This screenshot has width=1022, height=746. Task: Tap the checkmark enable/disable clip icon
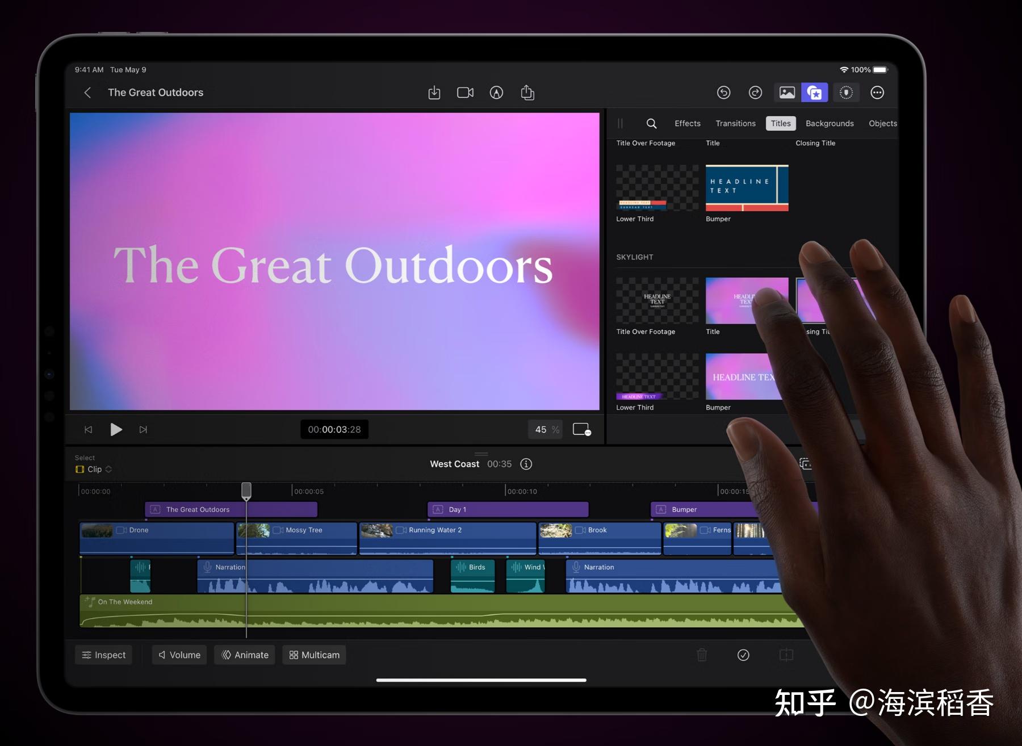click(743, 655)
